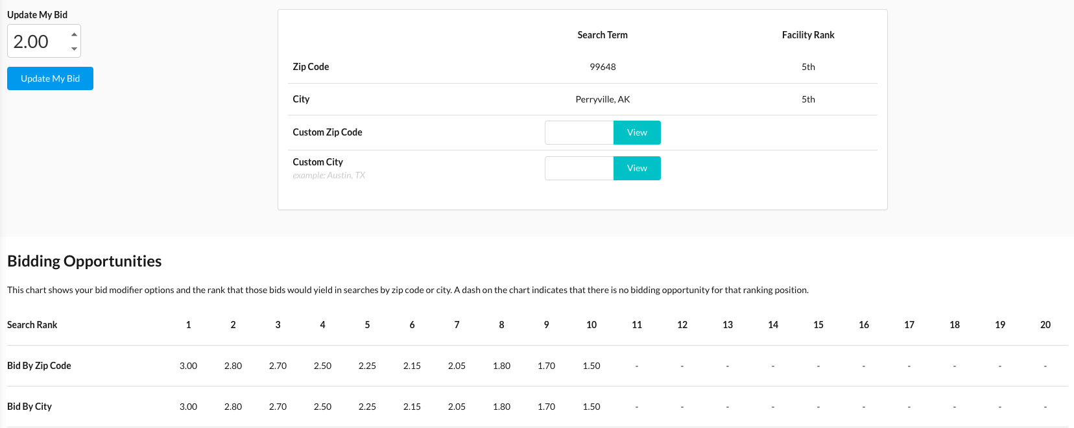Screen dimensions: 1074x428
Task: Increase the bid with the up stepper arrow
Action: click(x=74, y=34)
